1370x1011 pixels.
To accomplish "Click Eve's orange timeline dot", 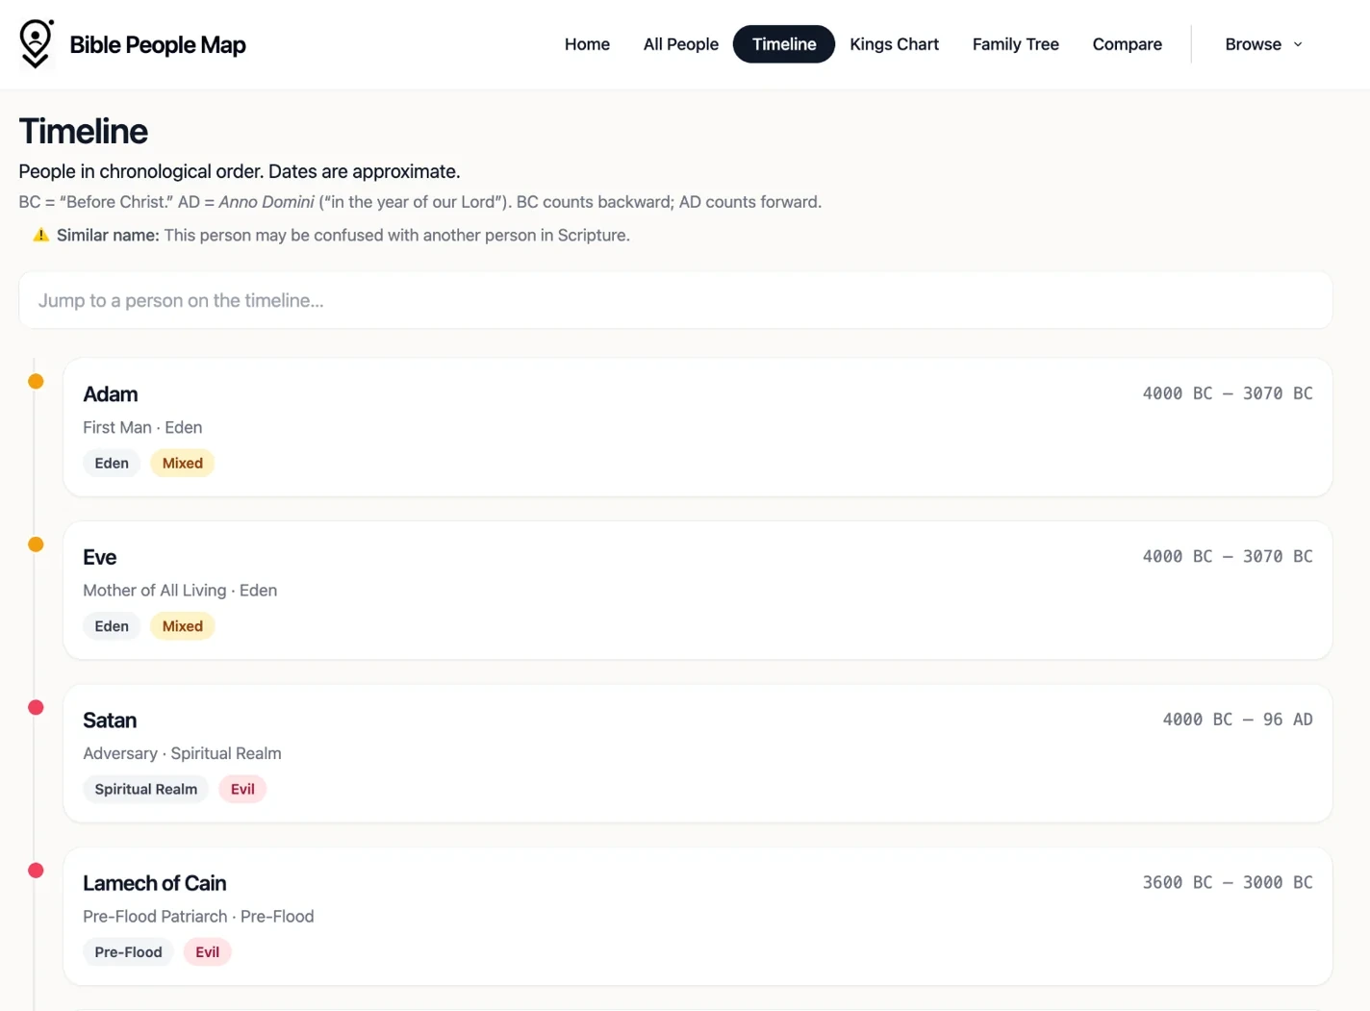I will pos(36,544).
